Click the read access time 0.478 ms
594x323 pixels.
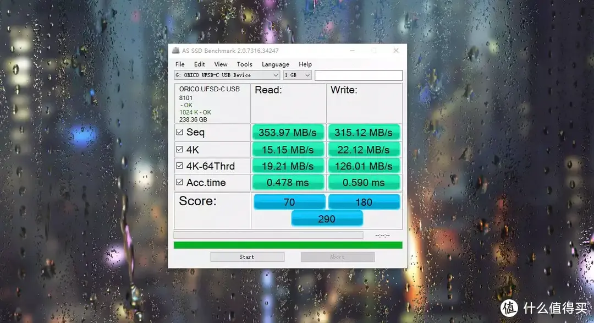[x=288, y=182]
